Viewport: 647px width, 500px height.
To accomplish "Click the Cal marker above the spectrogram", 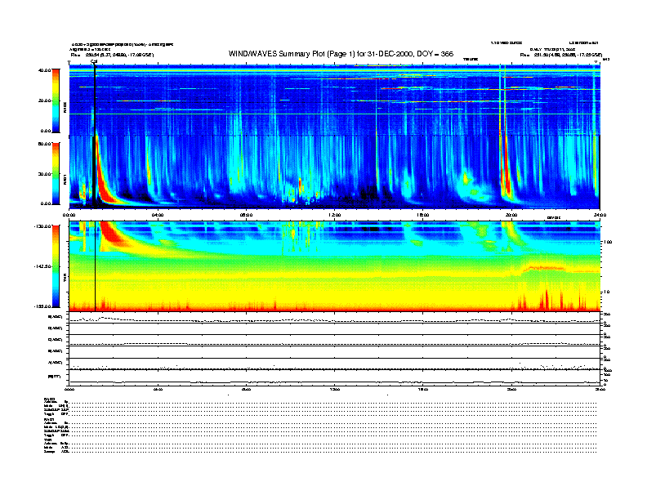I will coord(94,62).
